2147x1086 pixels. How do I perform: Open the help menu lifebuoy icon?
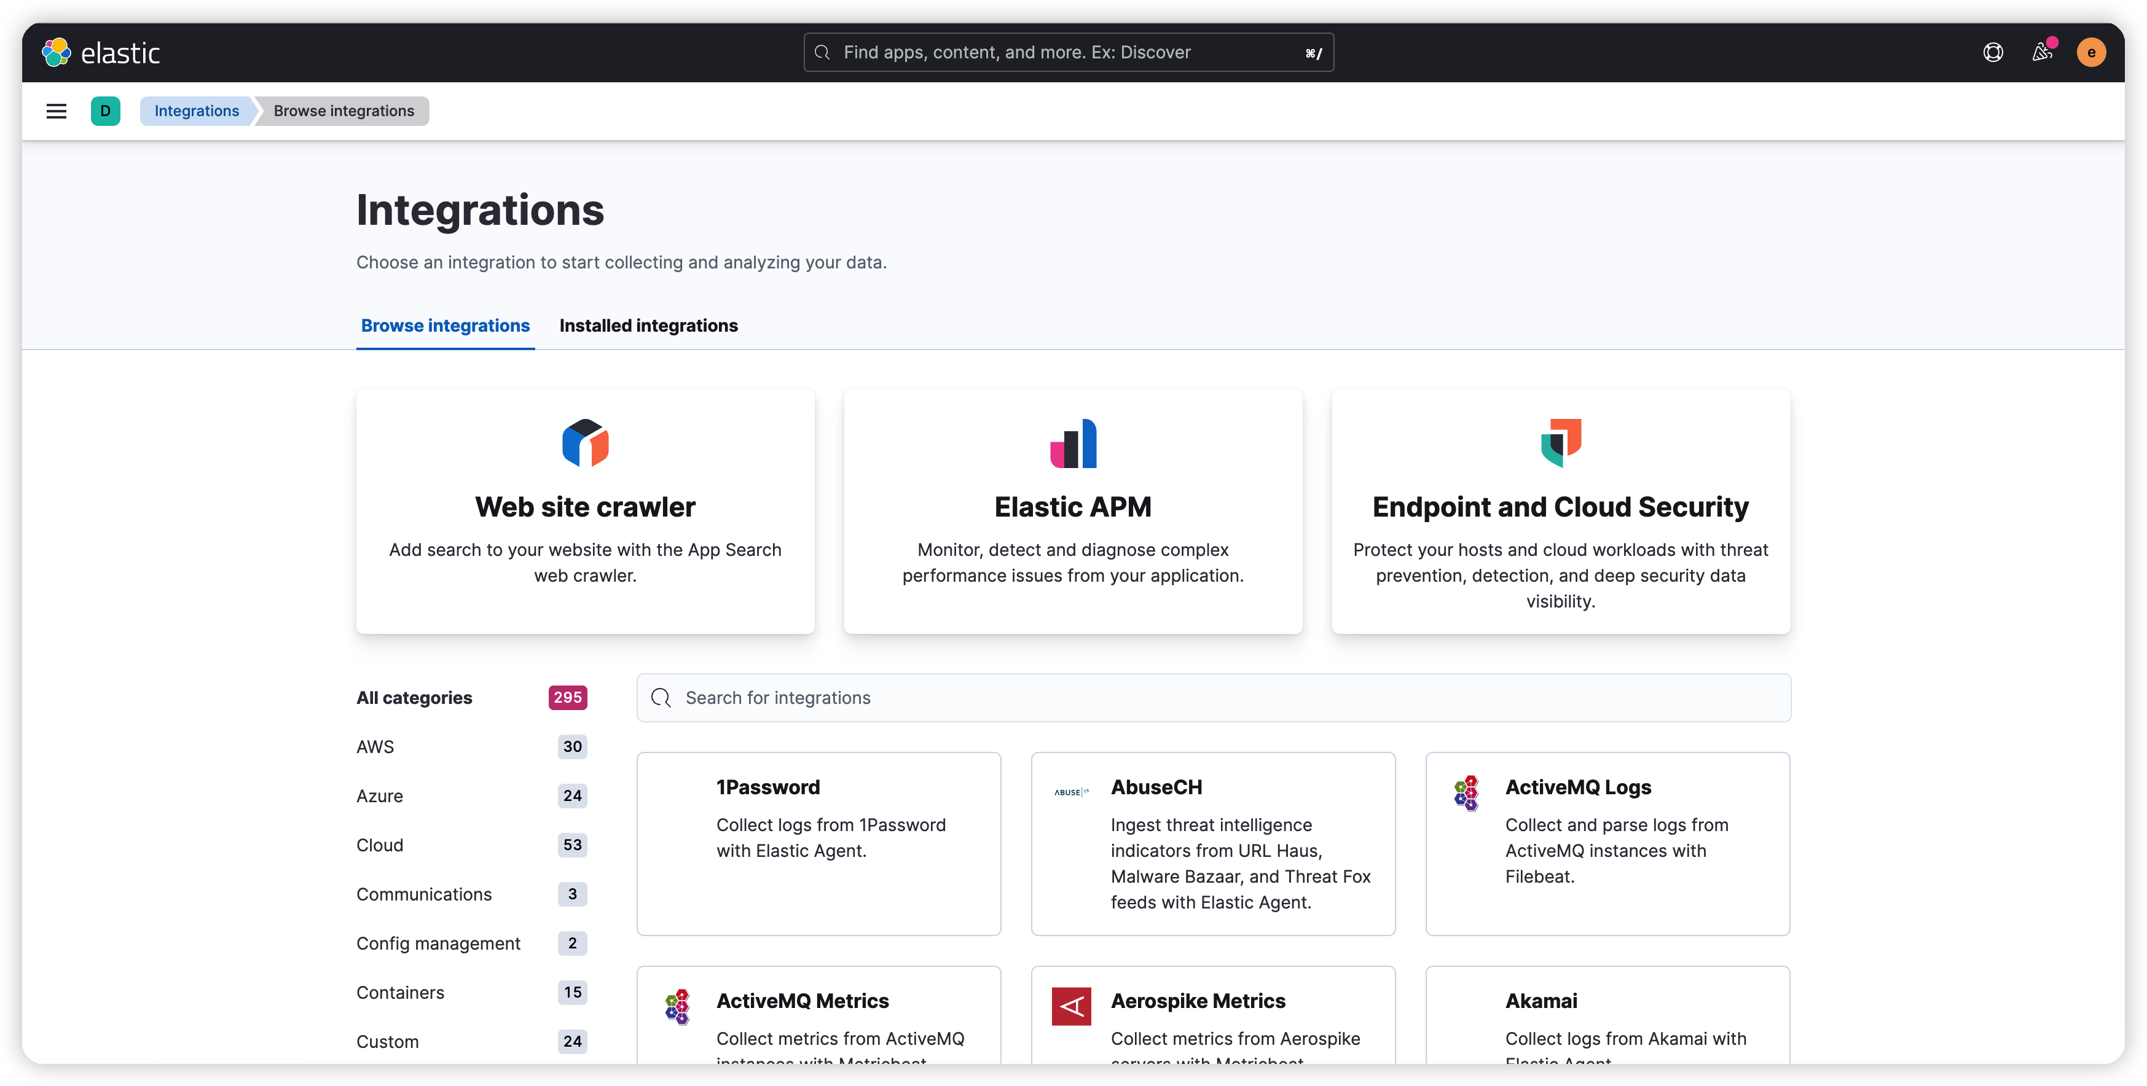pos(1993,52)
